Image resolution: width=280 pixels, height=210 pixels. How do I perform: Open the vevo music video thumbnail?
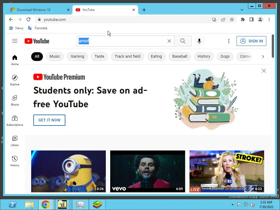[x=147, y=171]
